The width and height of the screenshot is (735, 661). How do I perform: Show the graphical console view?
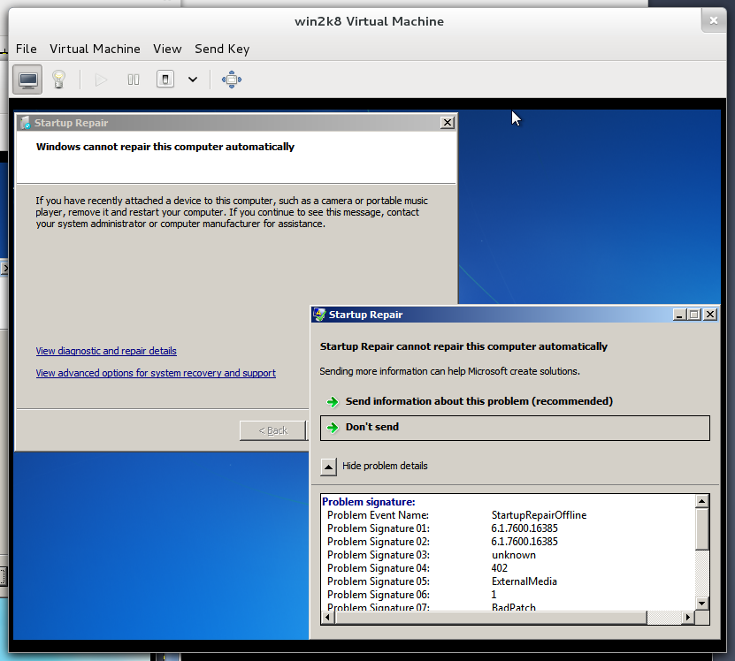(x=28, y=80)
